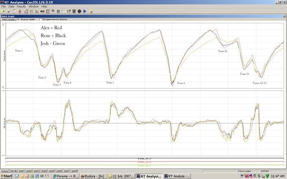Click the green shield system tray icon

click(x=267, y=176)
